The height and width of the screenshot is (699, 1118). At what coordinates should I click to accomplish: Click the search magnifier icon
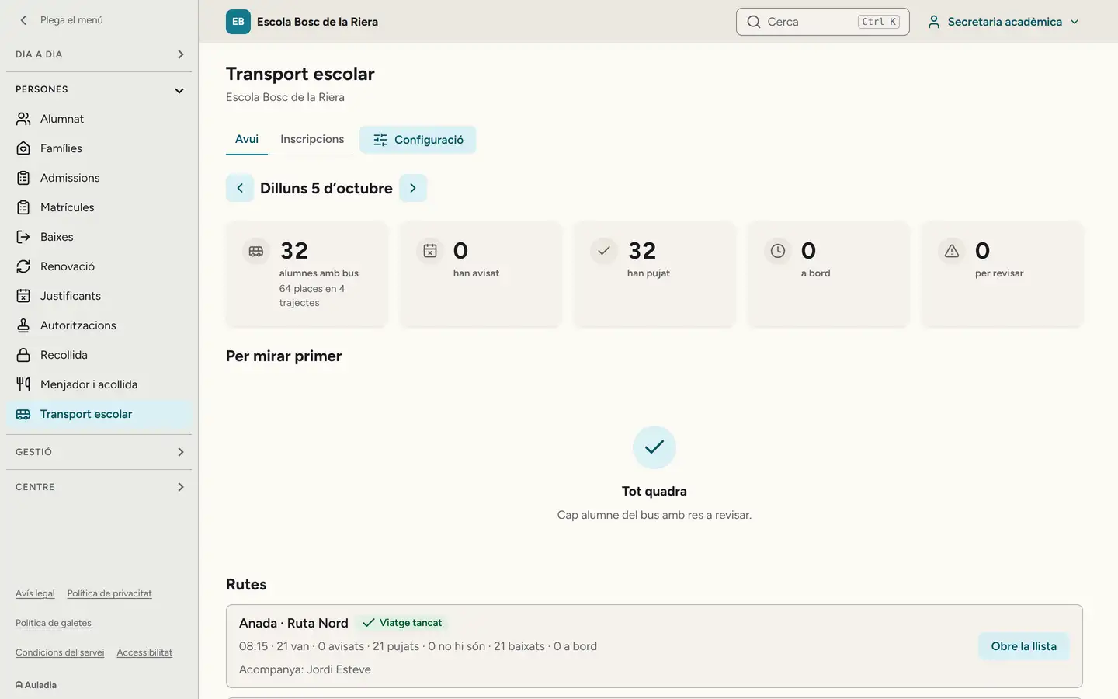[x=754, y=22]
